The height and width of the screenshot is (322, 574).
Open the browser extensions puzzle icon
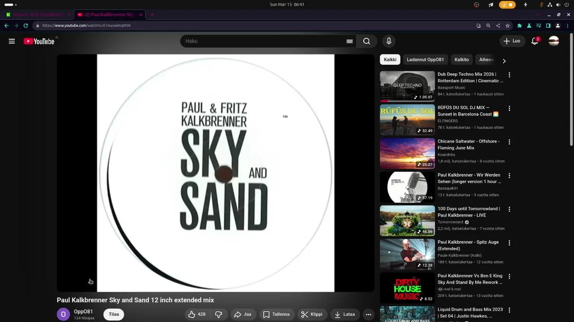pyautogui.click(x=519, y=25)
